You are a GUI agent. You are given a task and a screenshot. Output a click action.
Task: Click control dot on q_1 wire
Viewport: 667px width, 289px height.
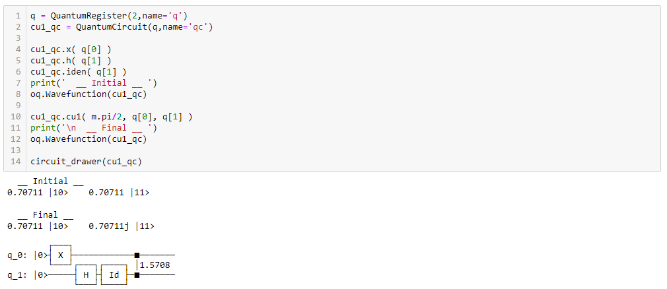click(x=137, y=275)
